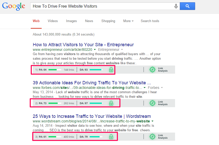Expand green arrow next to wordstream.com URL
This screenshot has width=219, height=145.
click(x=152, y=121)
